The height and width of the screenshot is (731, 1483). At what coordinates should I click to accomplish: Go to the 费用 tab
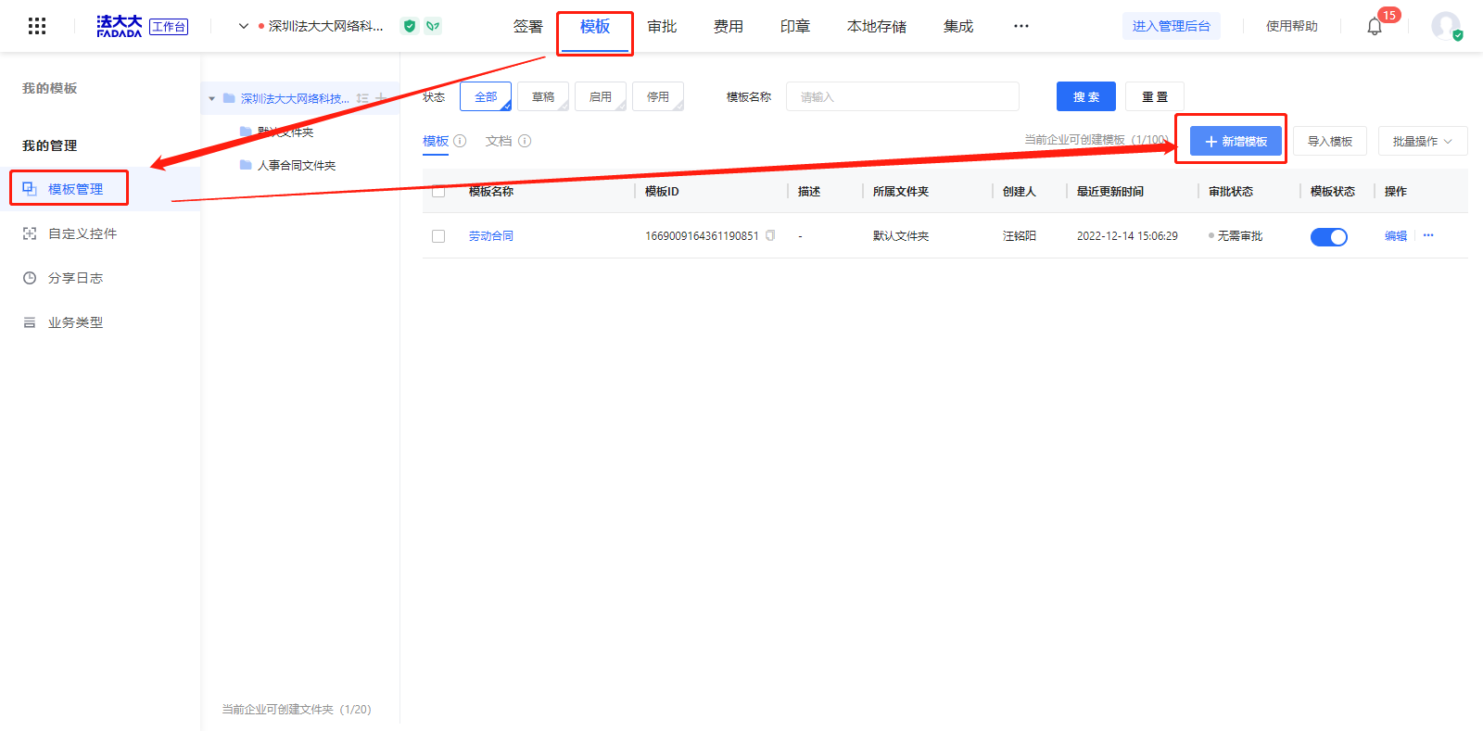coord(729,26)
